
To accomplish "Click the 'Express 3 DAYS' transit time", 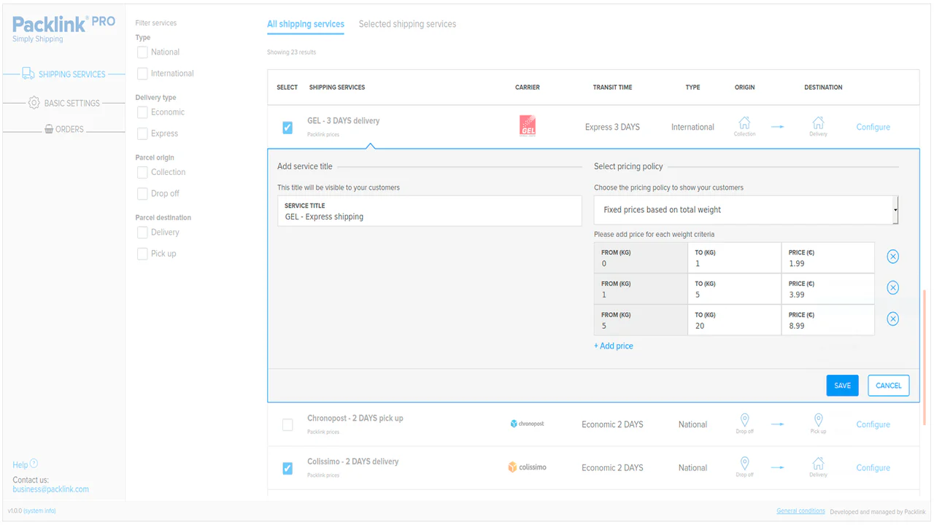I will (612, 127).
